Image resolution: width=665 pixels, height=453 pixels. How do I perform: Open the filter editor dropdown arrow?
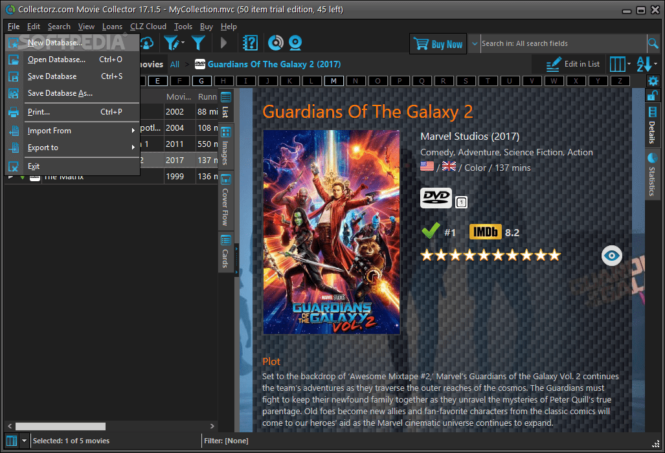click(x=183, y=43)
